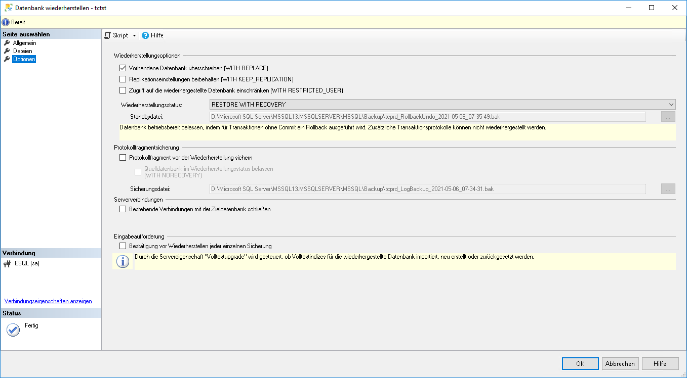This screenshot has height=378, width=687.
Task: Open the Dateien page
Action: pos(22,51)
